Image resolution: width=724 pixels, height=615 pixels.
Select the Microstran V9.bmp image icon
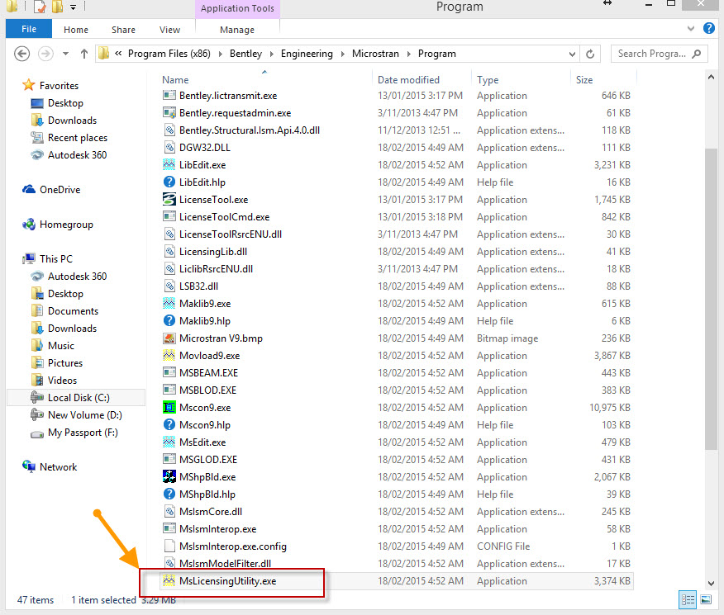(169, 338)
